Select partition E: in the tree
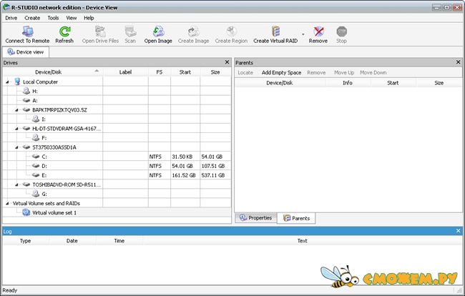The height and width of the screenshot is (296, 465). [44, 175]
